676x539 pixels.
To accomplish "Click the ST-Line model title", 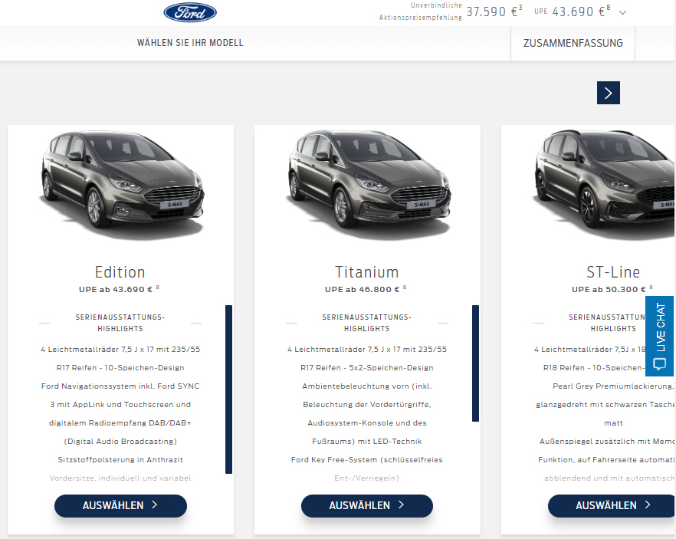I will point(613,272).
